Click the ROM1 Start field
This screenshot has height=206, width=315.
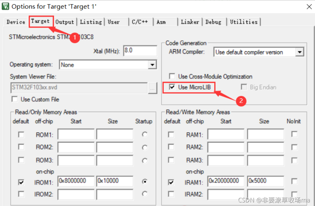coord(76,134)
